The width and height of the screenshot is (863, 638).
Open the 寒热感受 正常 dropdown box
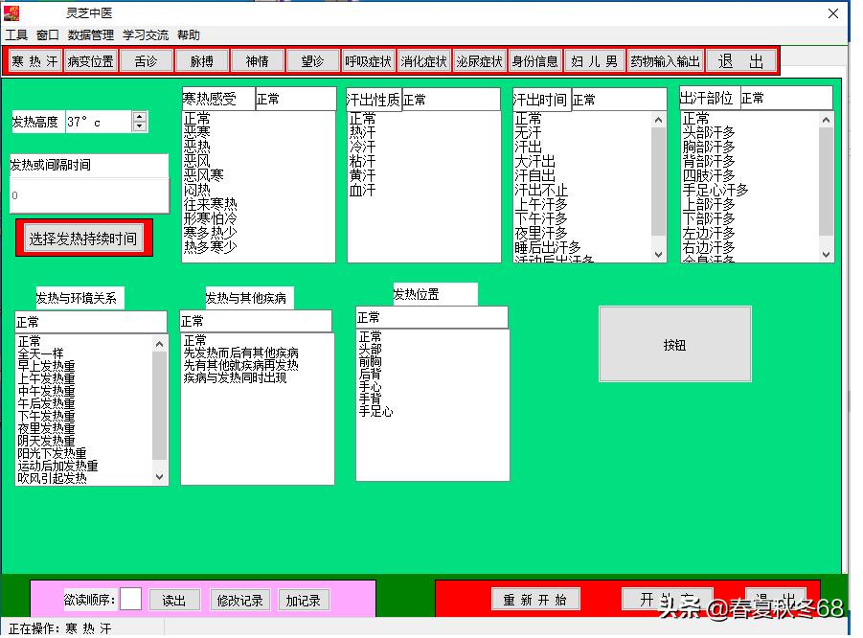tap(296, 98)
